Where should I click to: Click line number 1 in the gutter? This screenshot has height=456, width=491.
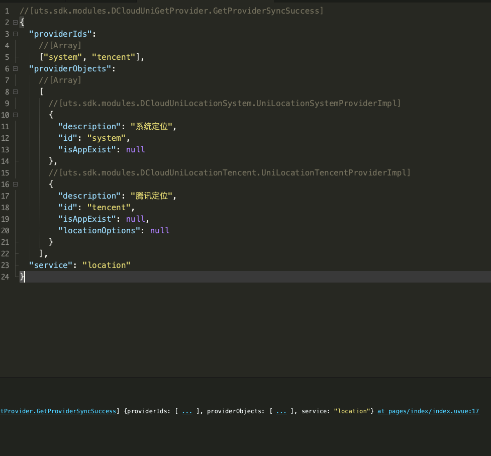pyautogui.click(x=7, y=11)
